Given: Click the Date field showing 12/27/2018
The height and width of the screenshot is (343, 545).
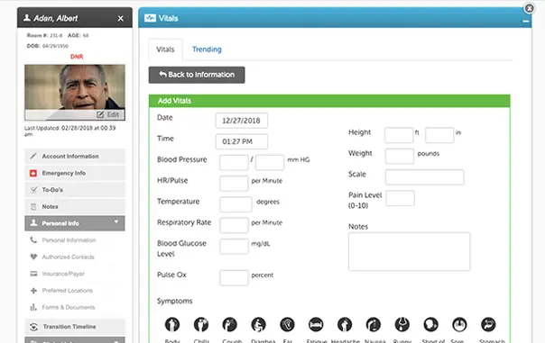Looking at the screenshot, I should point(242,121).
